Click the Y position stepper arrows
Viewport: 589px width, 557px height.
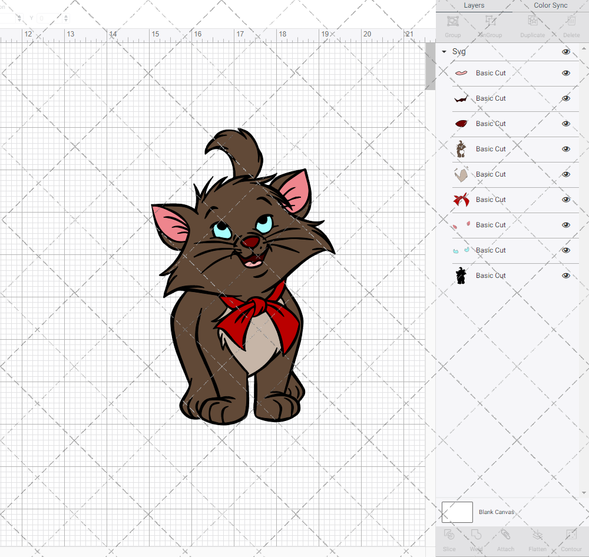point(66,18)
